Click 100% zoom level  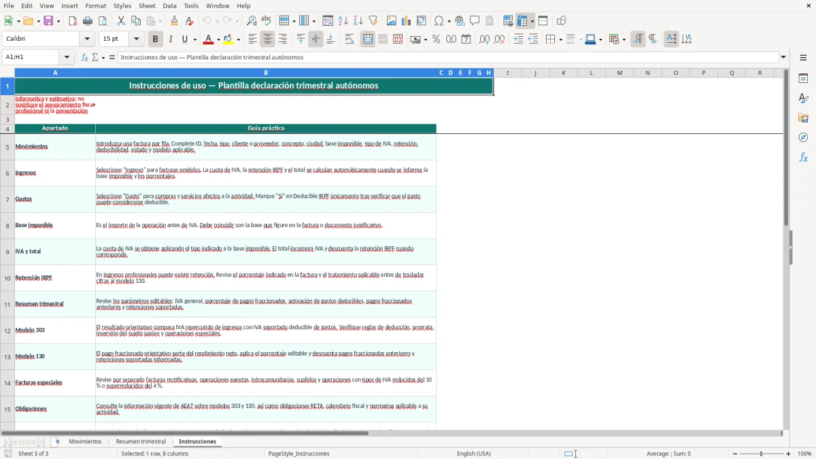pos(804,454)
